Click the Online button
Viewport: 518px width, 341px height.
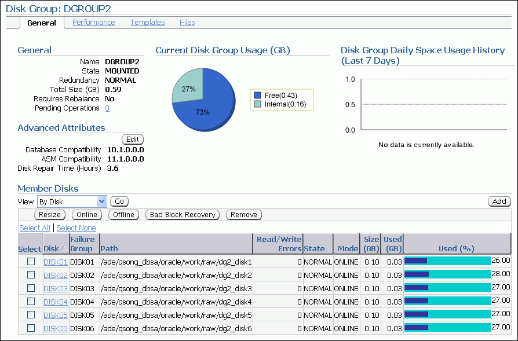pyautogui.click(x=87, y=214)
